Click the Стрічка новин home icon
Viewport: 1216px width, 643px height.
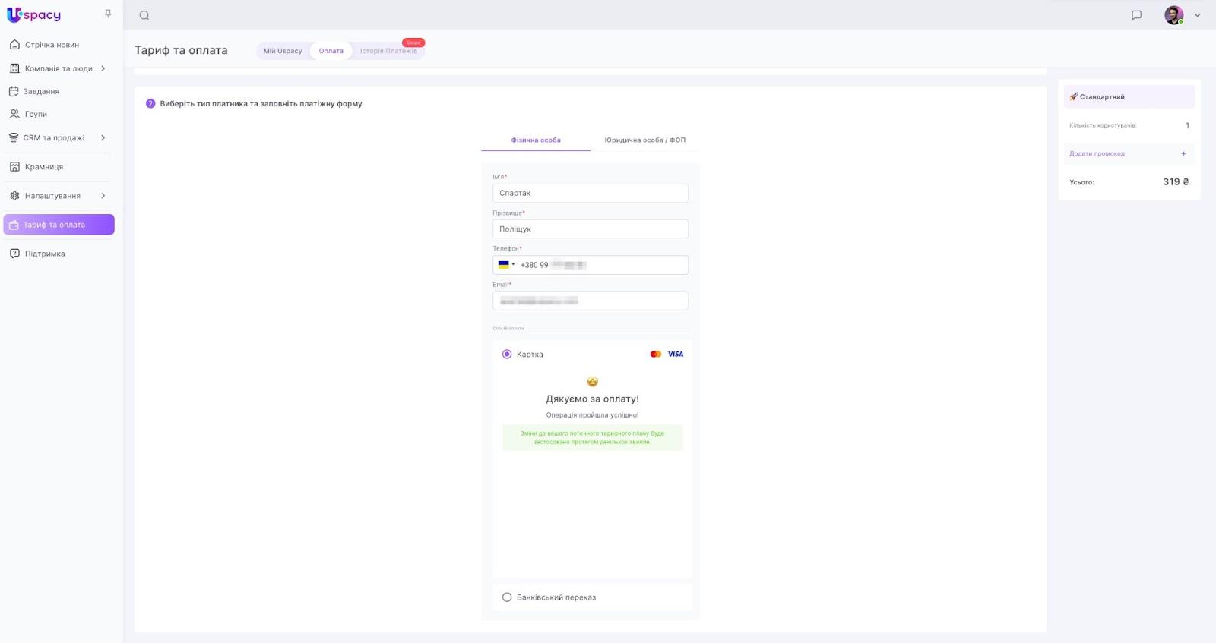tap(14, 45)
